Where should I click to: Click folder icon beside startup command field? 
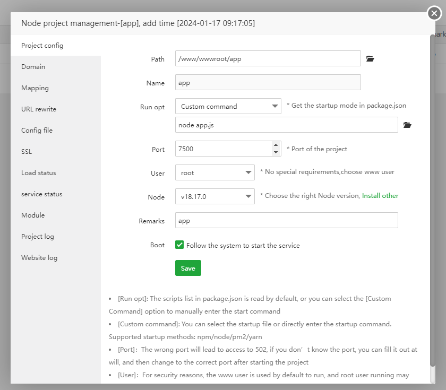point(407,125)
